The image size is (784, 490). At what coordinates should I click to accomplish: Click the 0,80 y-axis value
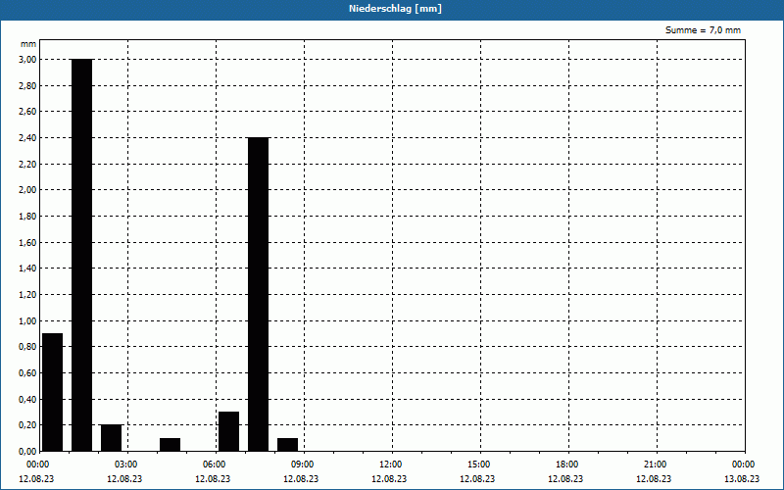coord(27,347)
